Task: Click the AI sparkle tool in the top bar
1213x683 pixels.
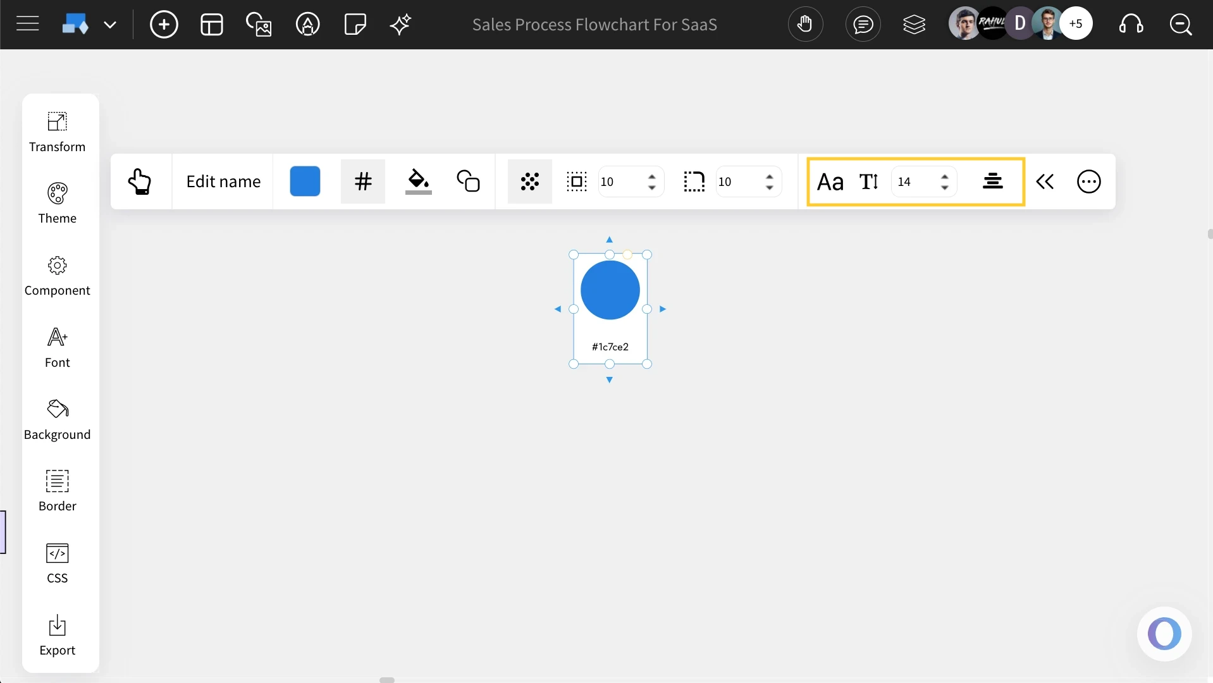Action: 401,25
